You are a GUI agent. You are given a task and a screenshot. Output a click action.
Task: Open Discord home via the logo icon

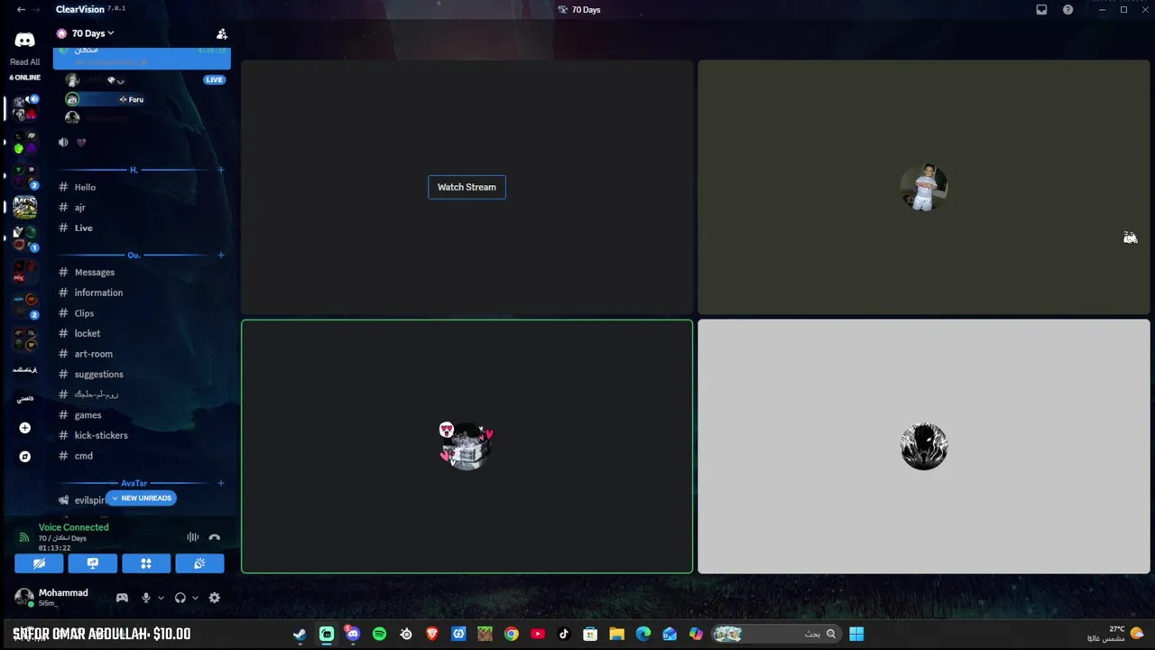tap(24, 40)
